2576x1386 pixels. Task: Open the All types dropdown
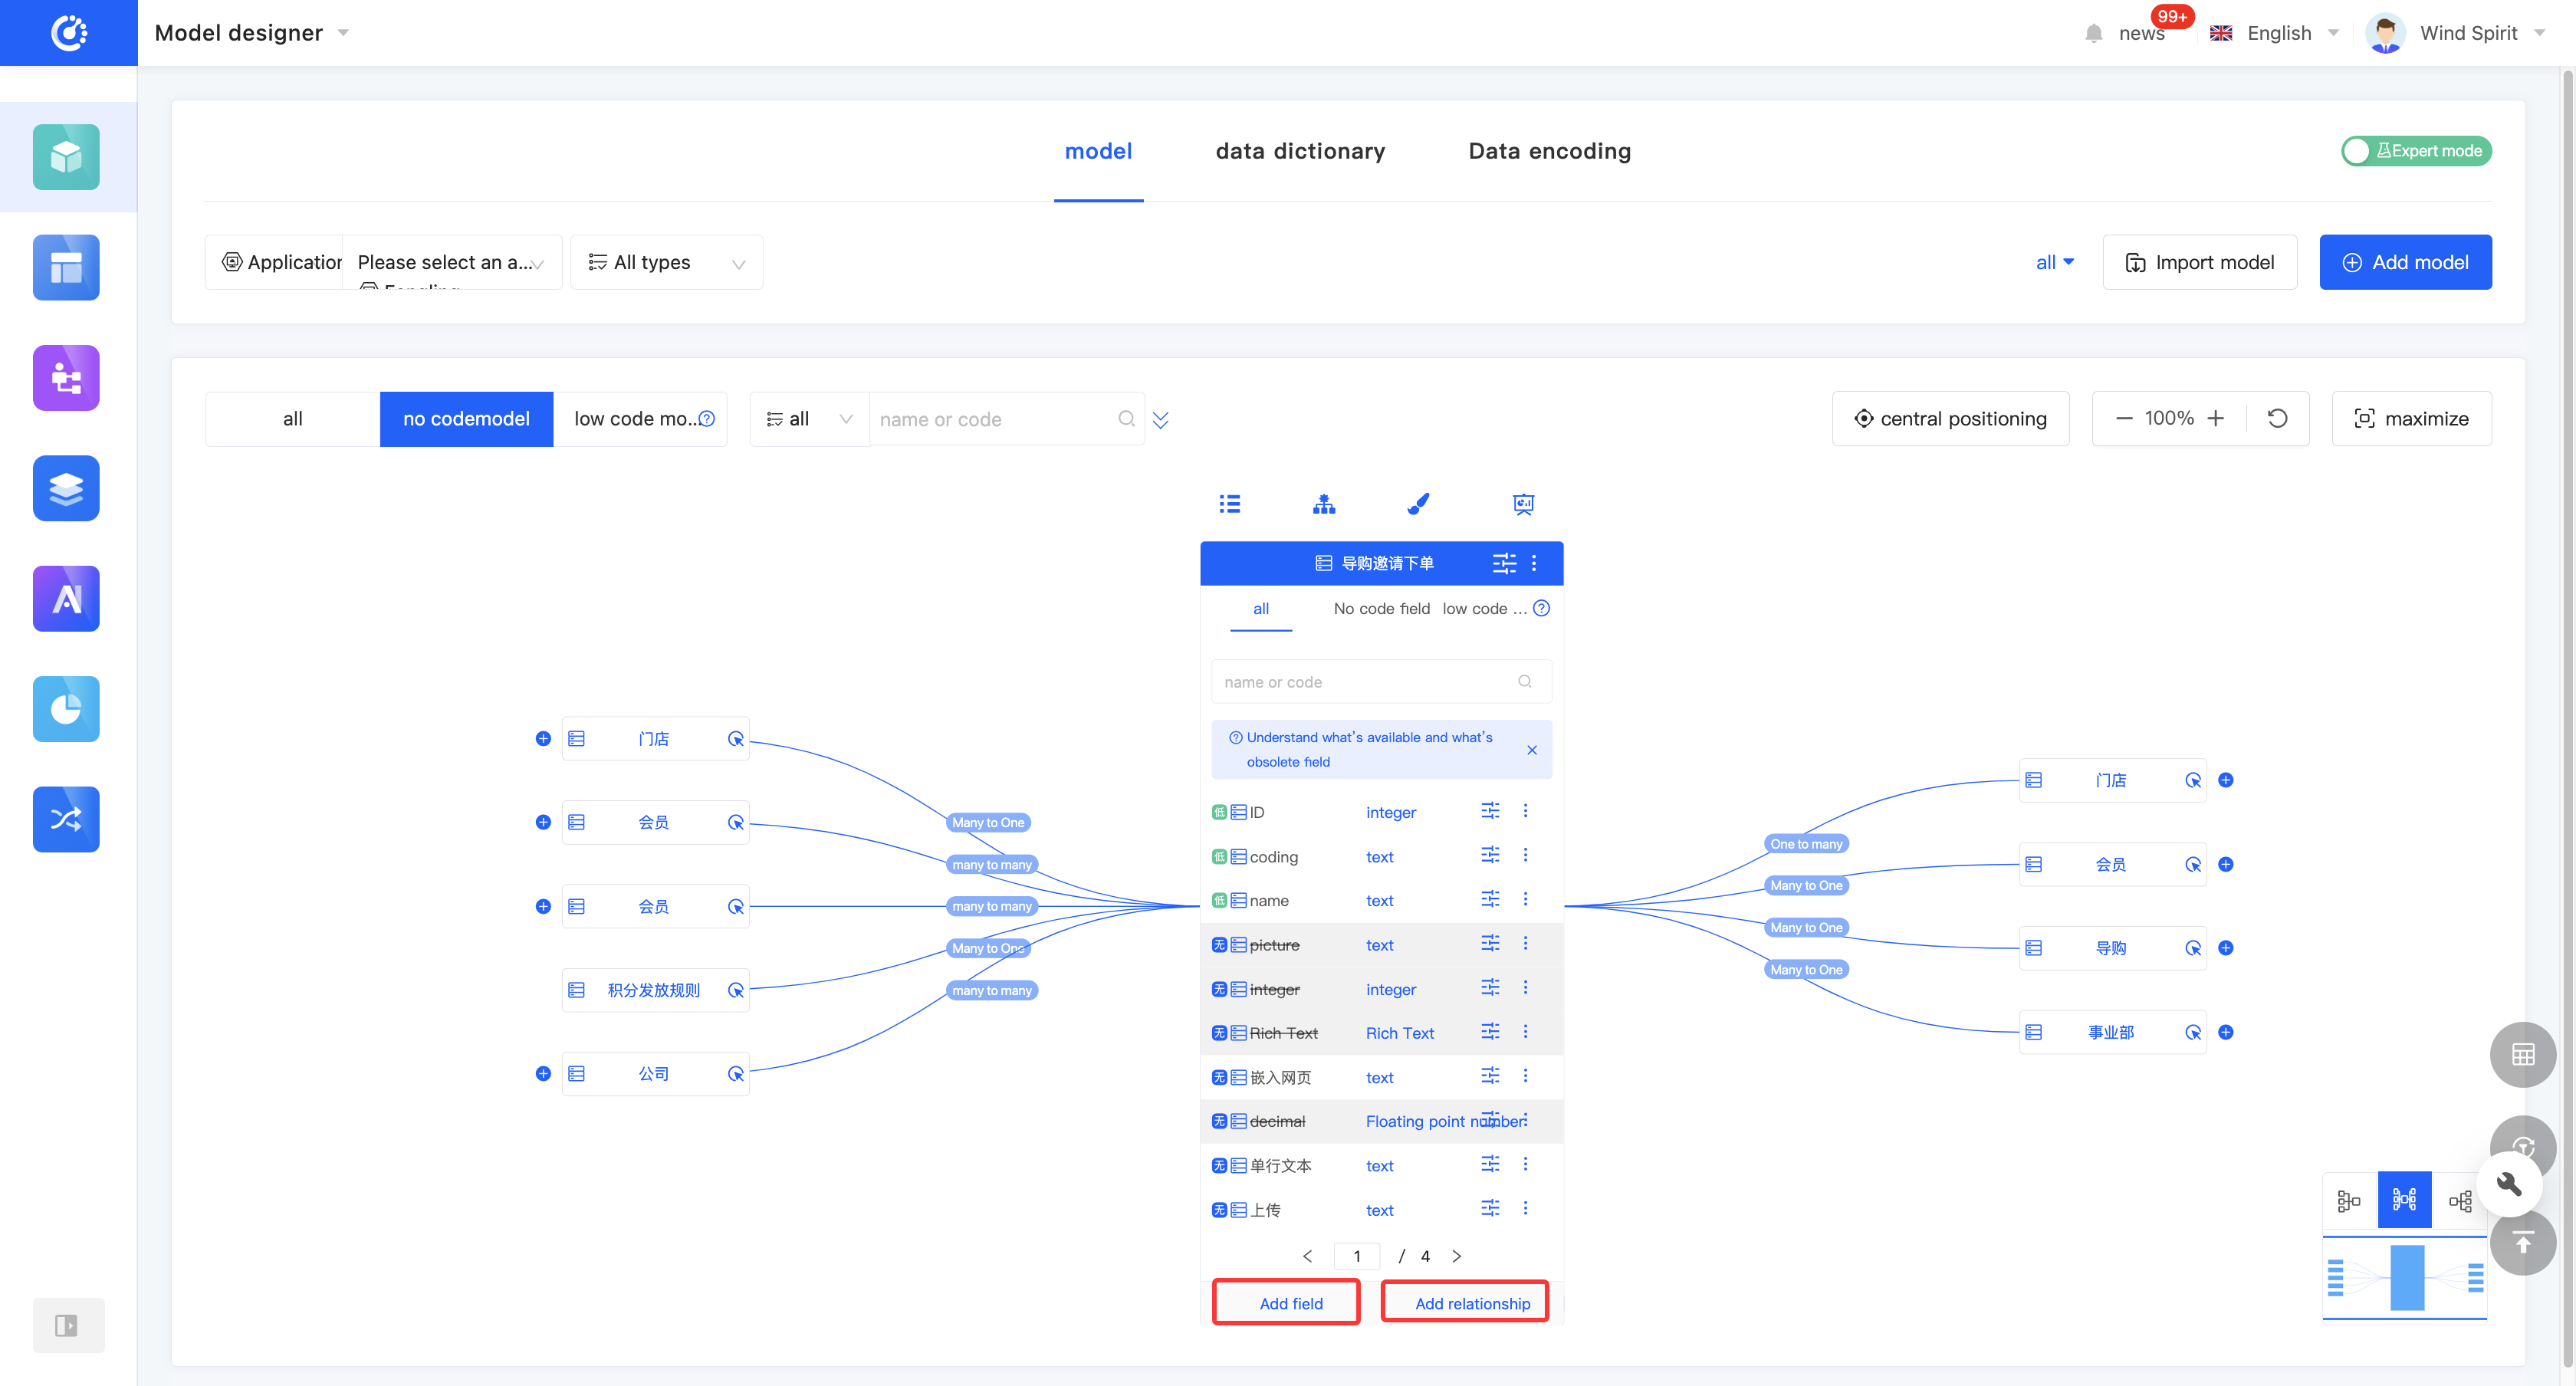point(667,262)
